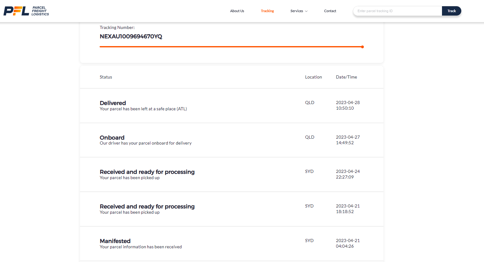This screenshot has width=484, height=262.
Task: Click the chevron arrow beside Services
Action: click(306, 11)
